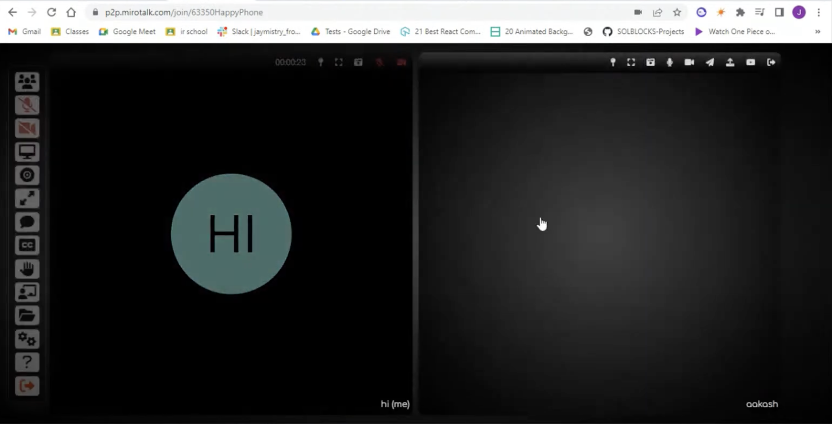Take a snapshot of aakash's video
832x424 pixels.
[650, 62]
